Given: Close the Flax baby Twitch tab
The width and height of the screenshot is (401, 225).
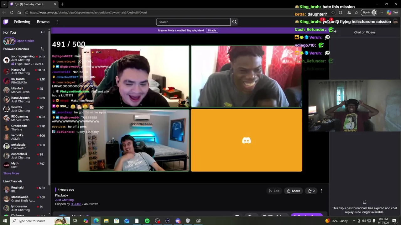Looking at the screenshot, I should [55, 4].
